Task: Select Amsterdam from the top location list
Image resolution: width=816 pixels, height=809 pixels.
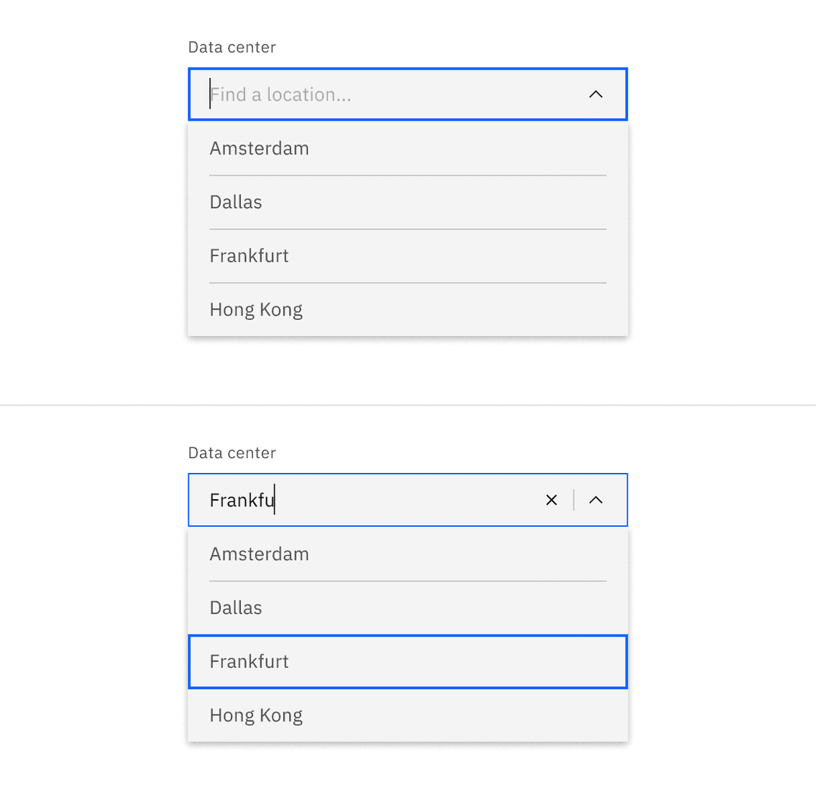Action: point(259,148)
